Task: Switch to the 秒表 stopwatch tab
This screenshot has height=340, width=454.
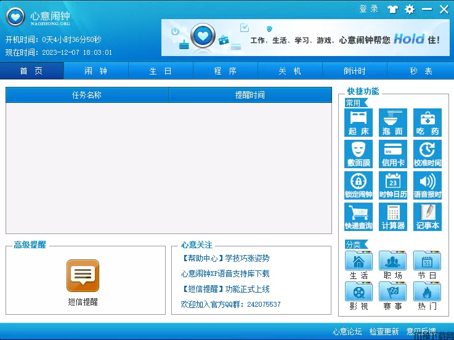Action: point(421,71)
